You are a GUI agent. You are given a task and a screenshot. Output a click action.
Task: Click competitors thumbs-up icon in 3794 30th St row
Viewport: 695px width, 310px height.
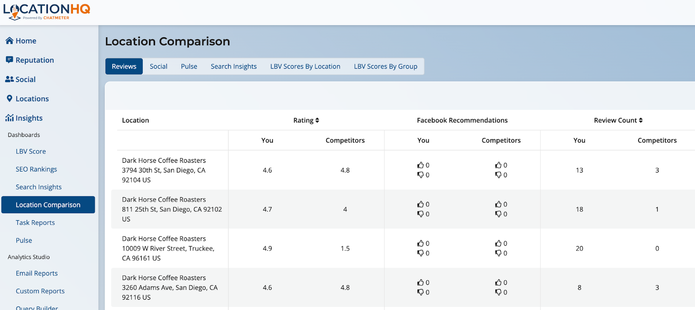click(x=498, y=165)
